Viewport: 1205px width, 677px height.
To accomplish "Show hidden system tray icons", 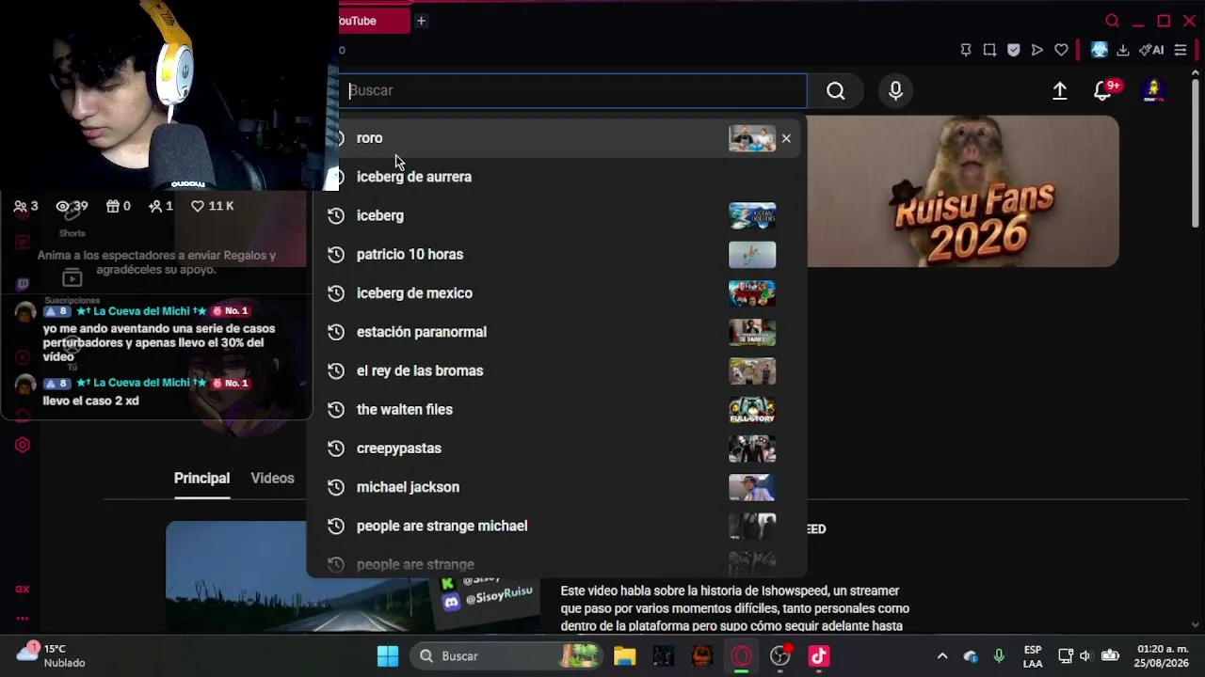I will (x=942, y=656).
